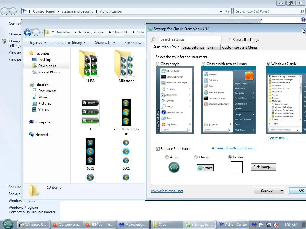Open the Share with dropdown
306x229 pixels.
point(105,42)
